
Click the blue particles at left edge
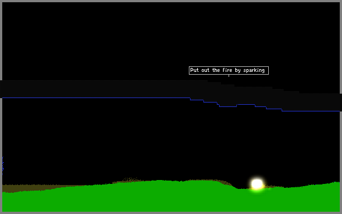(x=3, y=166)
